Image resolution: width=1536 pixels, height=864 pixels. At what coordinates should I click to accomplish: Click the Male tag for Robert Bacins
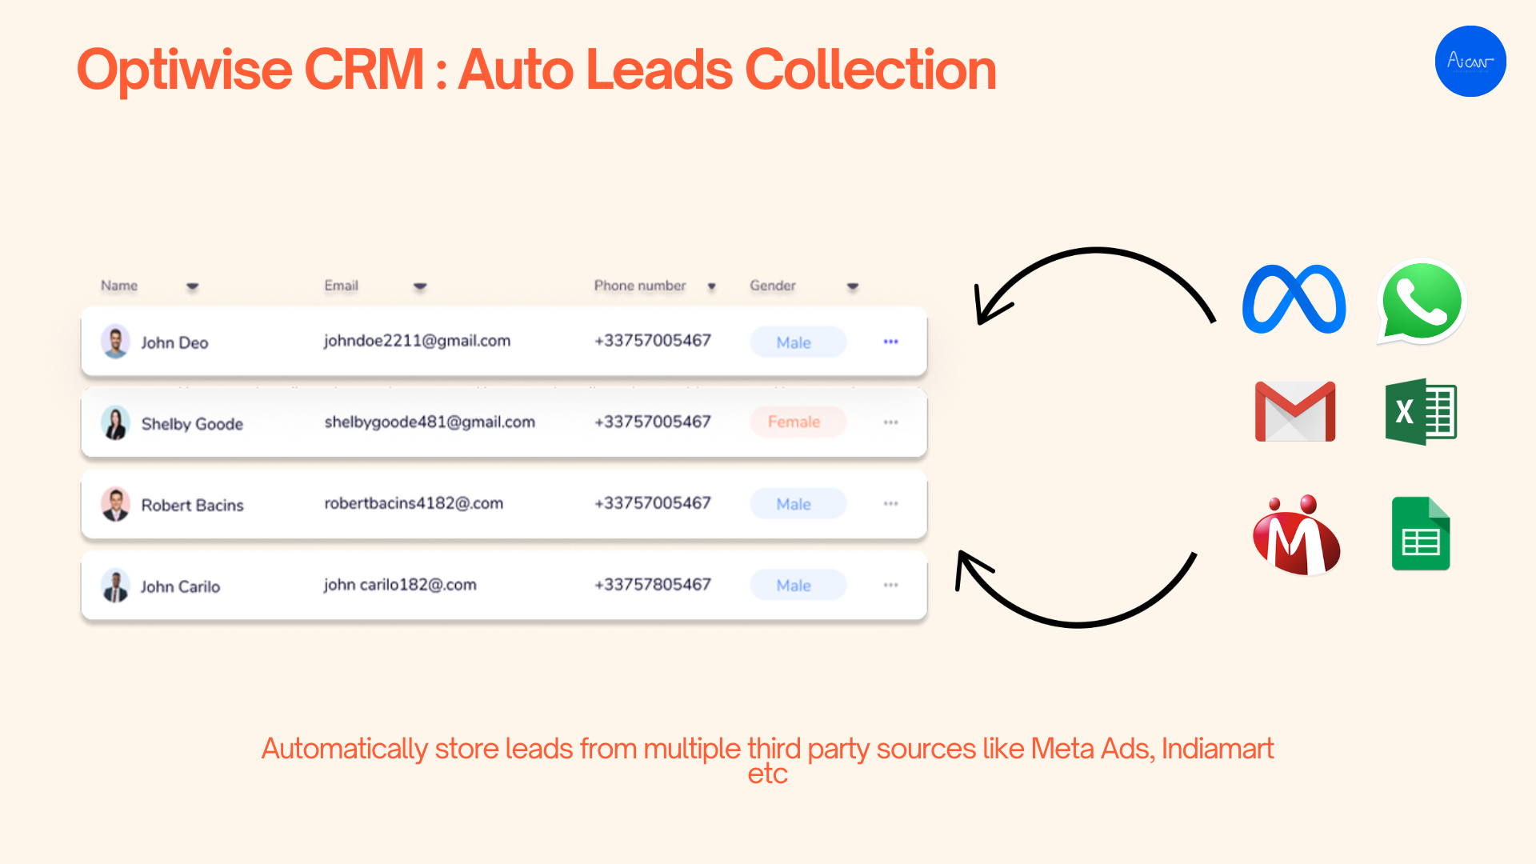coord(797,504)
